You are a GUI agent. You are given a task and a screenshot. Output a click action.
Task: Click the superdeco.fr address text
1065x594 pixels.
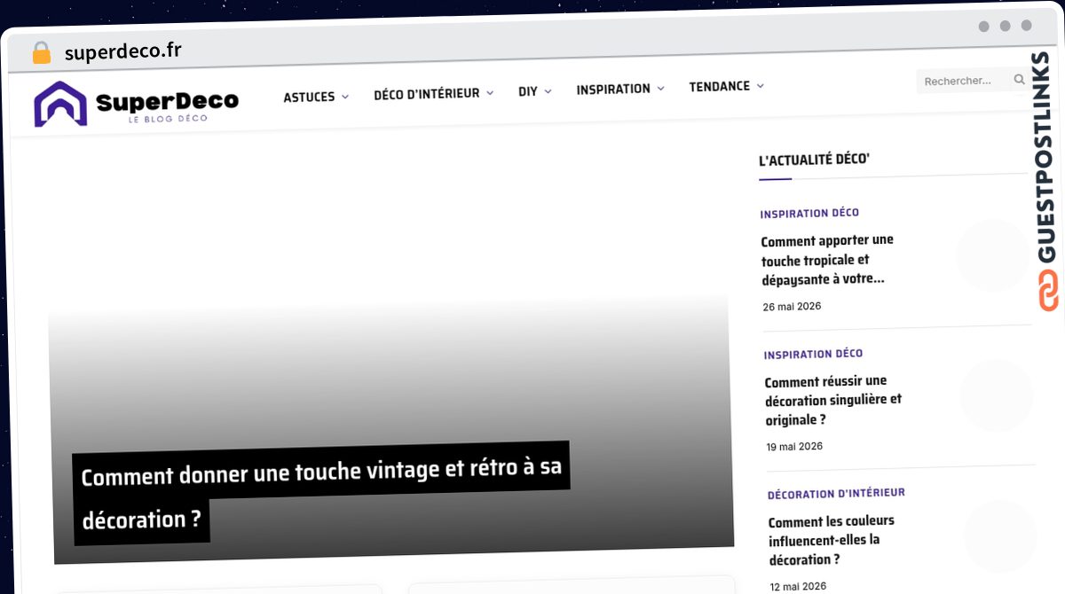pos(123,51)
